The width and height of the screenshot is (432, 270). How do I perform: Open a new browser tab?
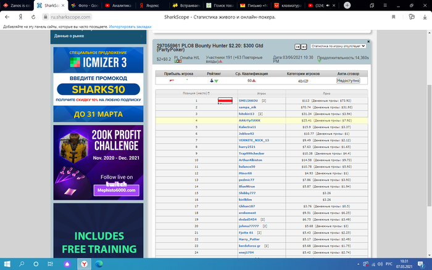coord(347,5)
